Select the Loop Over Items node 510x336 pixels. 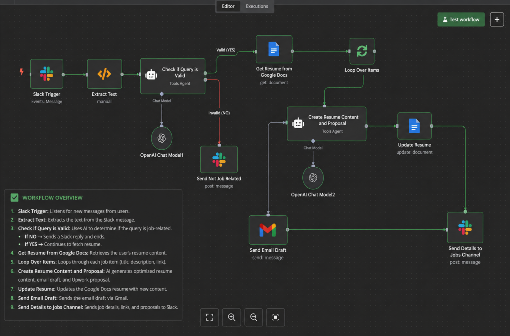362,51
